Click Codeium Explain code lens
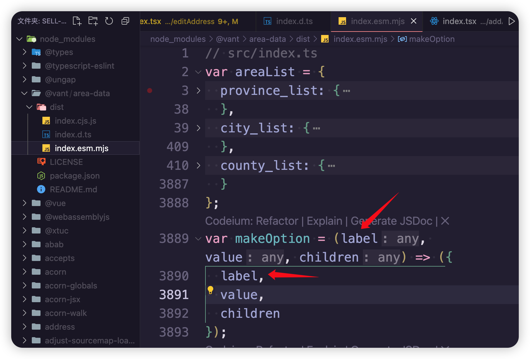530x359 pixels. tap(325, 221)
